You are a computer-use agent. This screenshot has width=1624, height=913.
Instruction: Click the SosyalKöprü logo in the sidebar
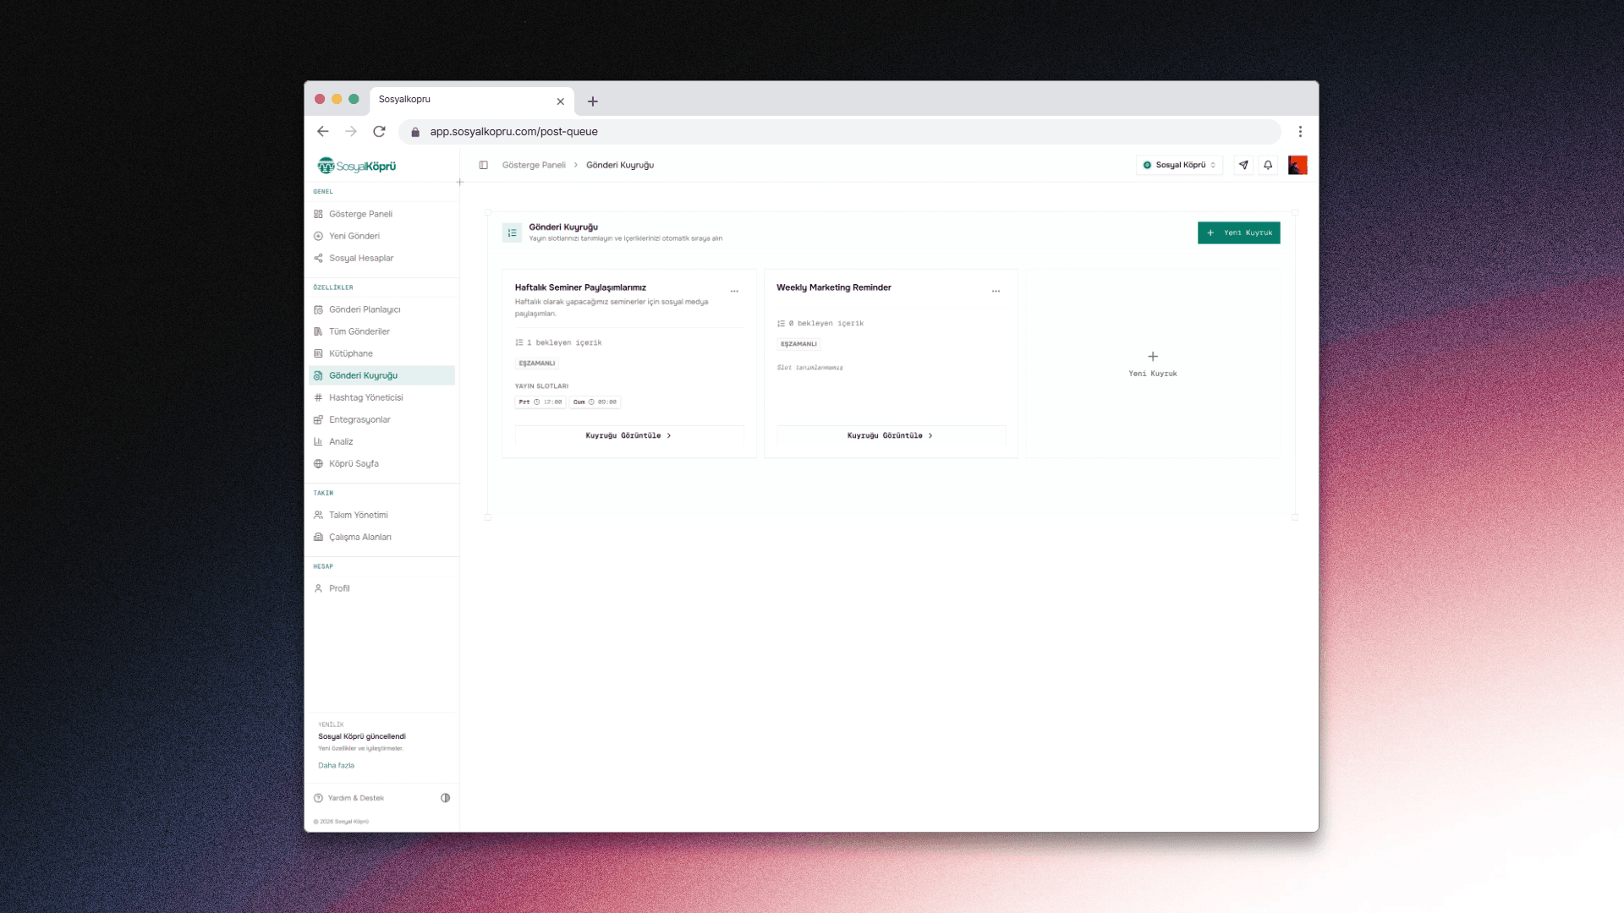(357, 166)
